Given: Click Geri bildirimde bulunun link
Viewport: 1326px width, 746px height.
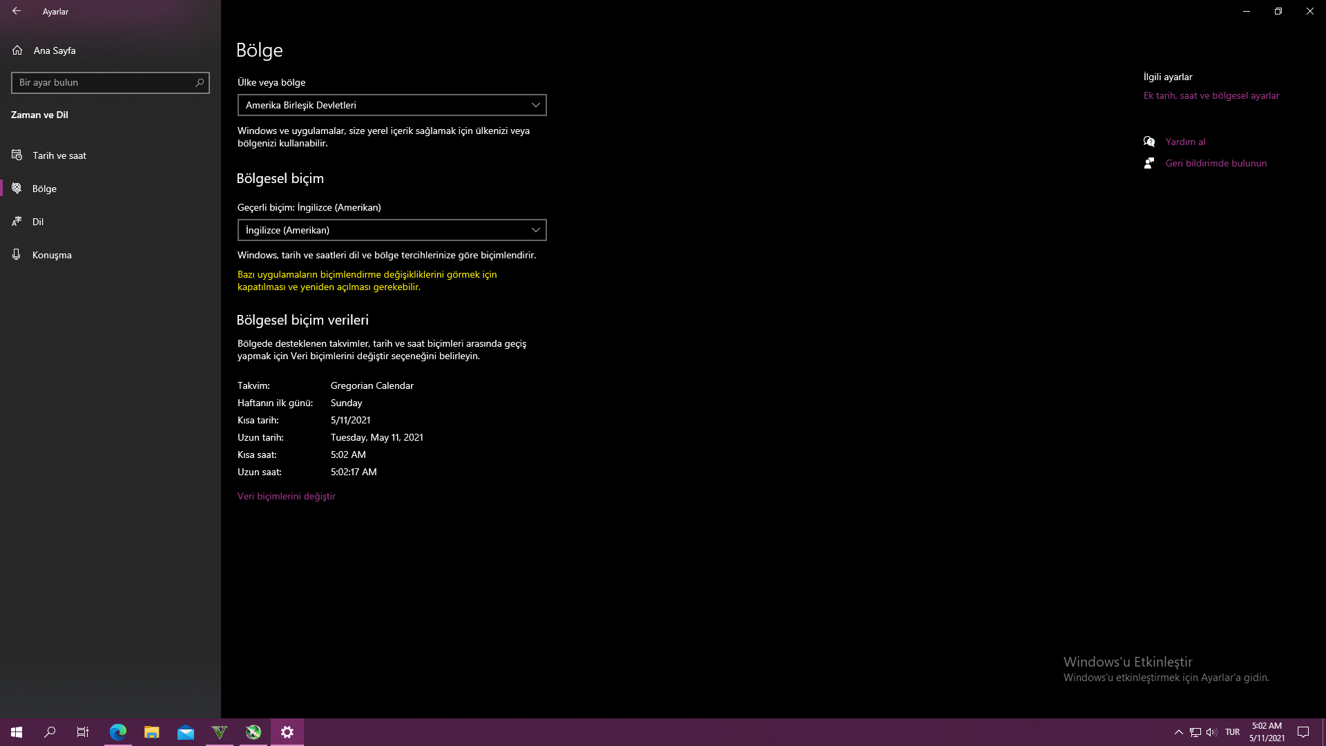Looking at the screenshot, I should point(1215,163).
